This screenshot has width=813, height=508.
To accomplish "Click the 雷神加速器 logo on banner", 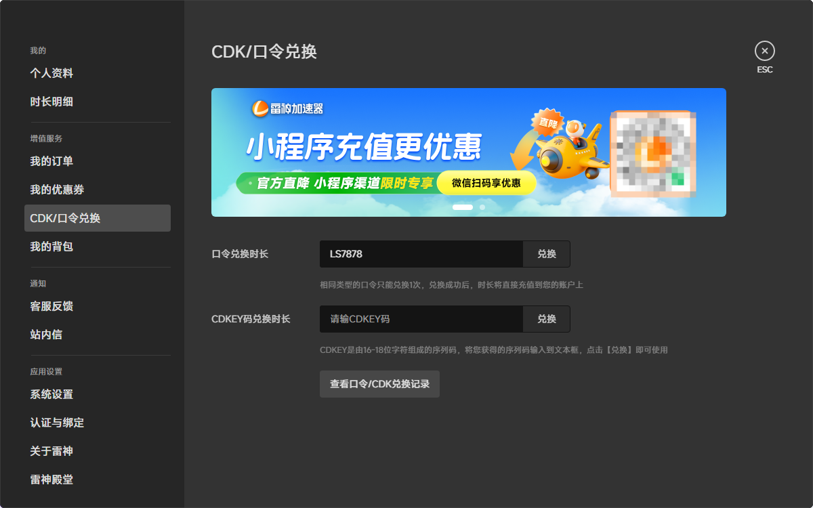I will [x=288, y=108].
